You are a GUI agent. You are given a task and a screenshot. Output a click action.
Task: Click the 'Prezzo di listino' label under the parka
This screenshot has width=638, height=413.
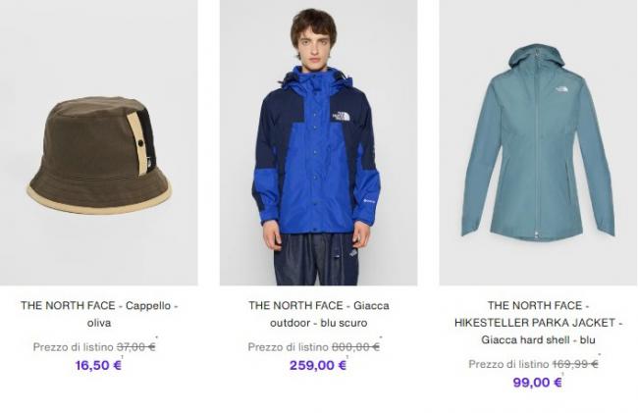tap(508, 364)
